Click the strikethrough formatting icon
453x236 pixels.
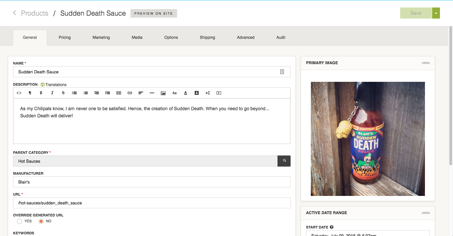coord(63,93)
